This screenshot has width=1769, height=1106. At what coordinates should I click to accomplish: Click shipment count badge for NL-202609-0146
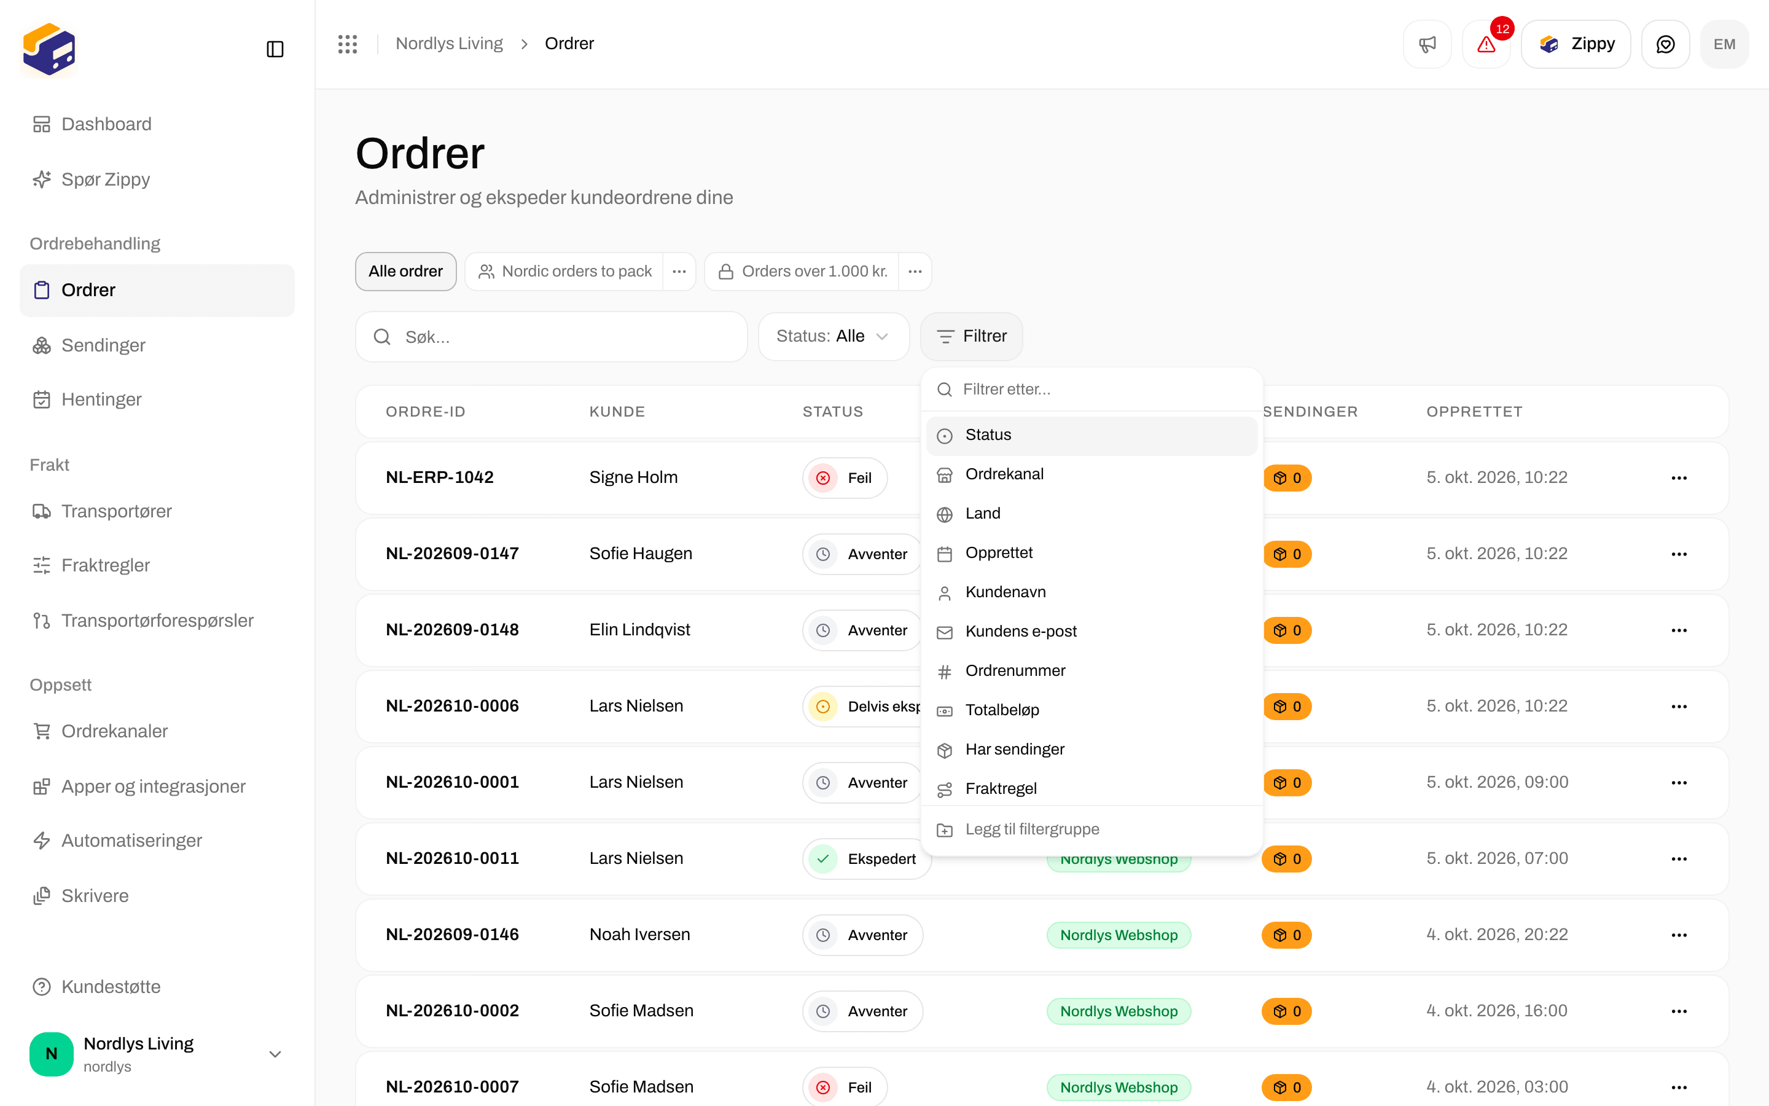coord(1287,935)
